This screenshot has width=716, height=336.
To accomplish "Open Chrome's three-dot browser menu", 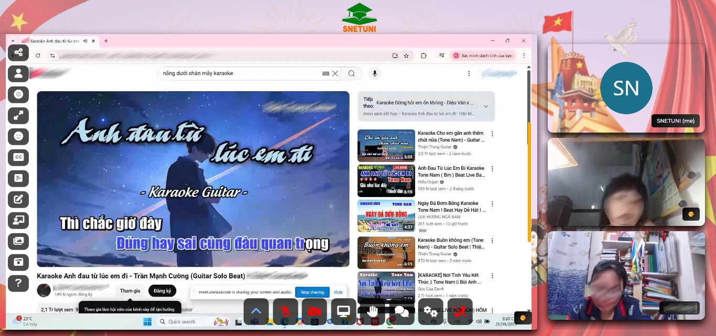I will 524,55.
